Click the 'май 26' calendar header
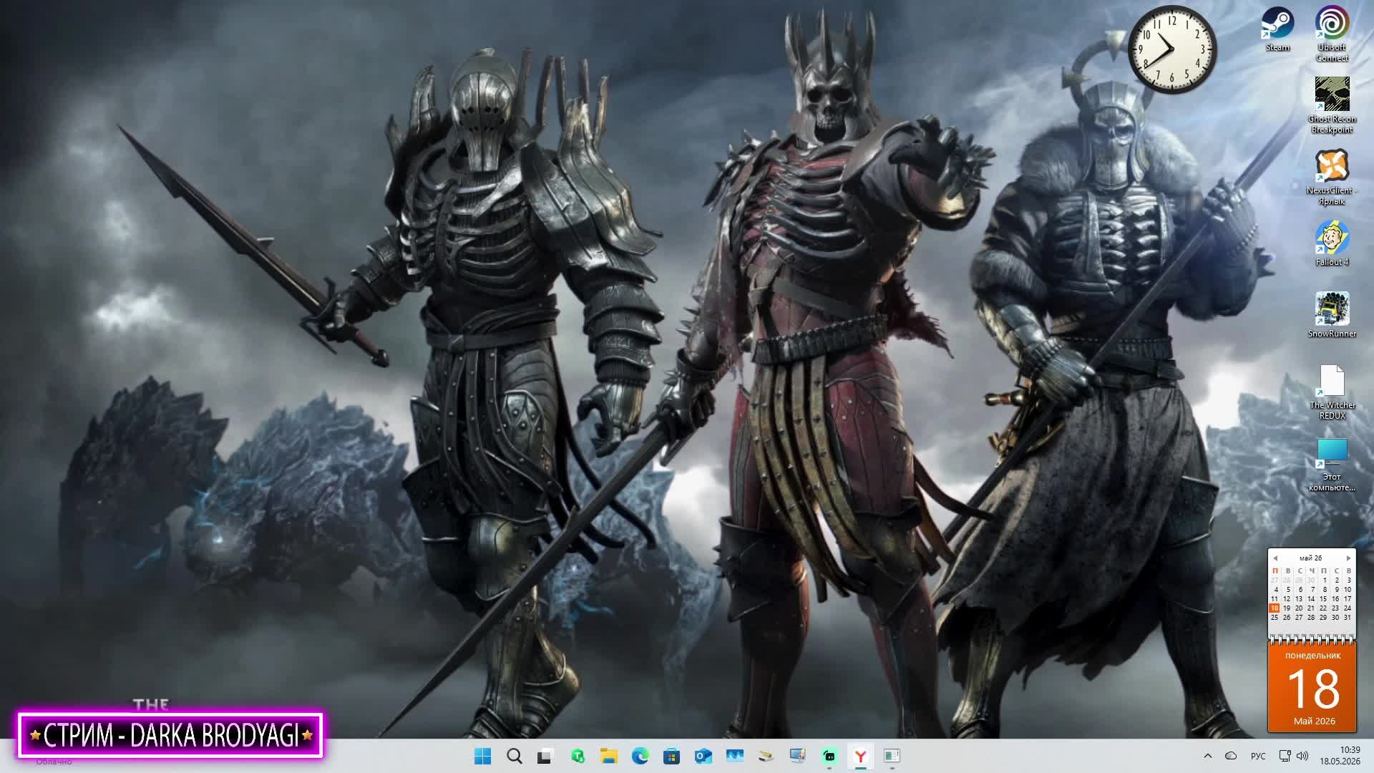This screenshot has height=773, width=1374. click(1311, 558)
